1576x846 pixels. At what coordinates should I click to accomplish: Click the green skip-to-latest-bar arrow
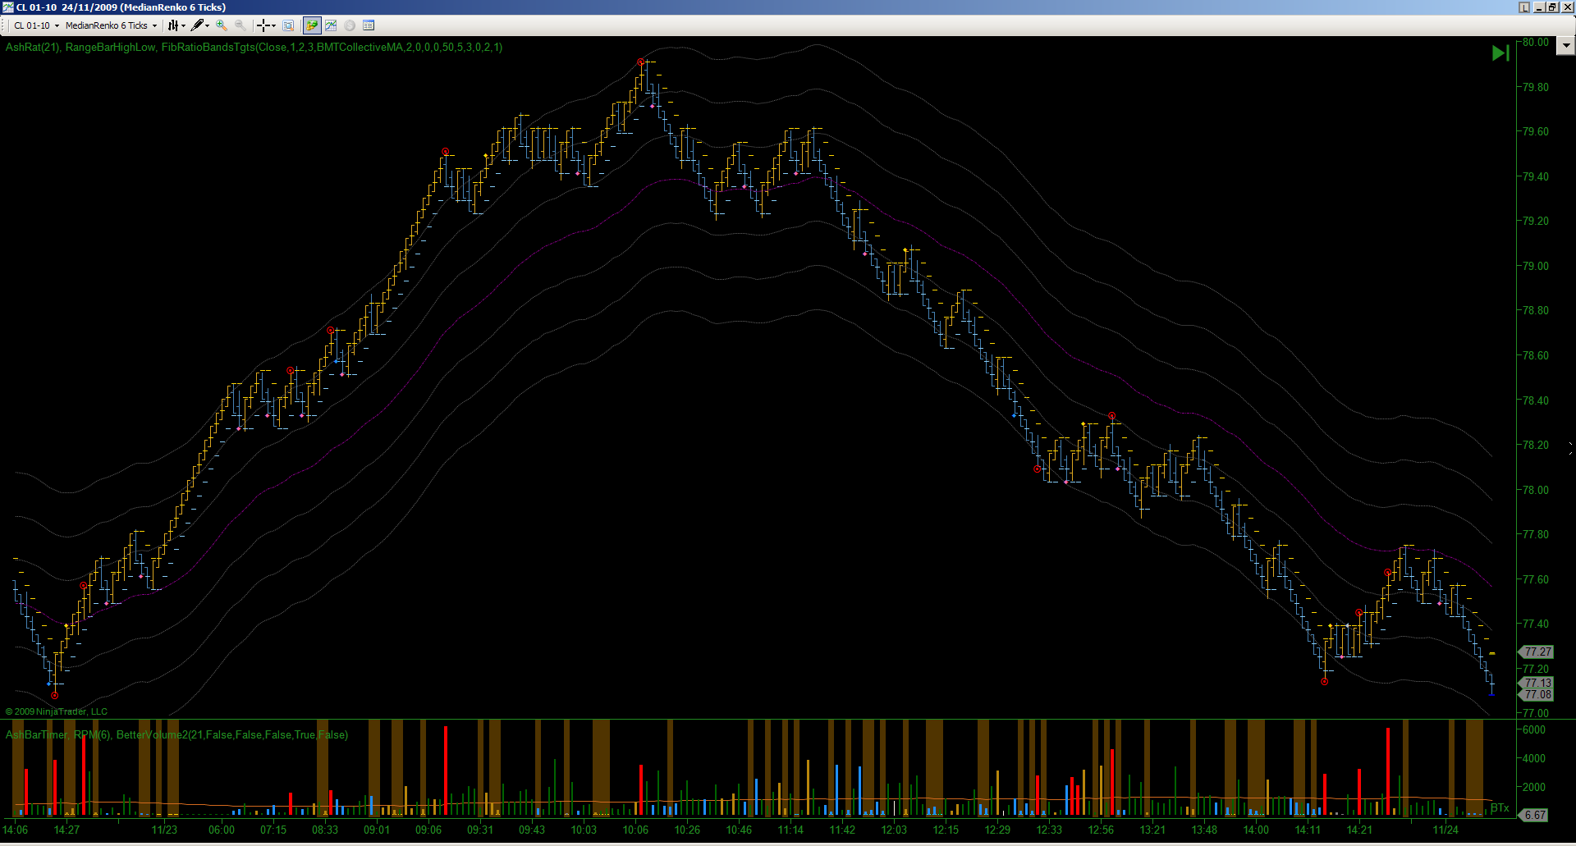(1500, 53)
